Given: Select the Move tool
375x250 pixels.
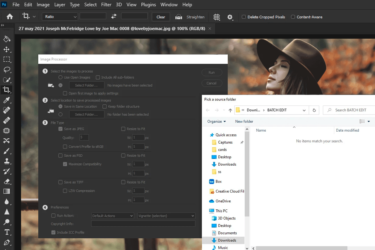Looking at the screenshot, I should pos(7,49).
